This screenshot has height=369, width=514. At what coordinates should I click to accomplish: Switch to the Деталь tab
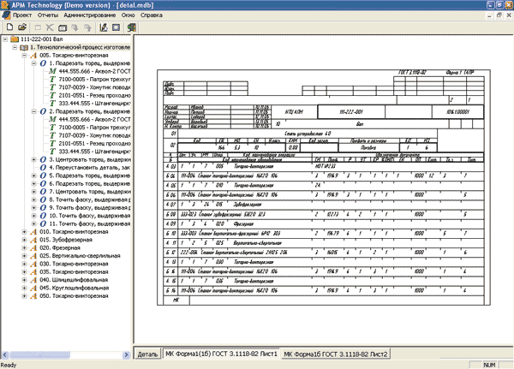147,353
